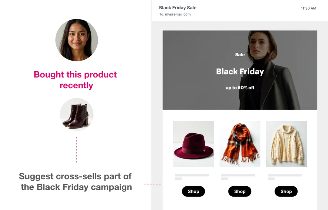Screen dimensions: 328x210
Task: Click the 11:30 AM timestamp
Action: point(308,8)
